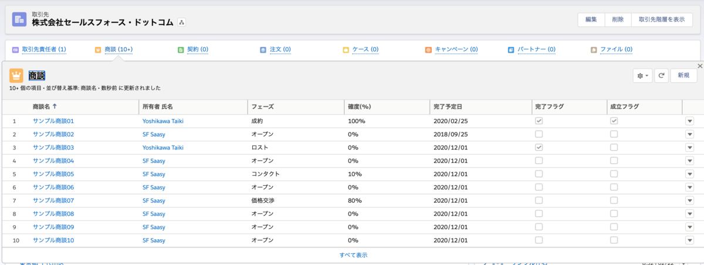Toggle 成立フラグ checkbox for サンプル商談10
704x265 pixels.
coord(614,240)
